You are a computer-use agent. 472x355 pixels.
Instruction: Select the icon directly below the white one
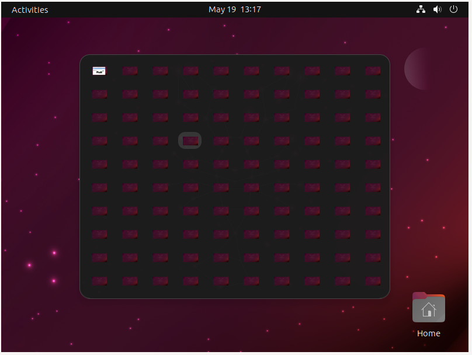(99, 93)
